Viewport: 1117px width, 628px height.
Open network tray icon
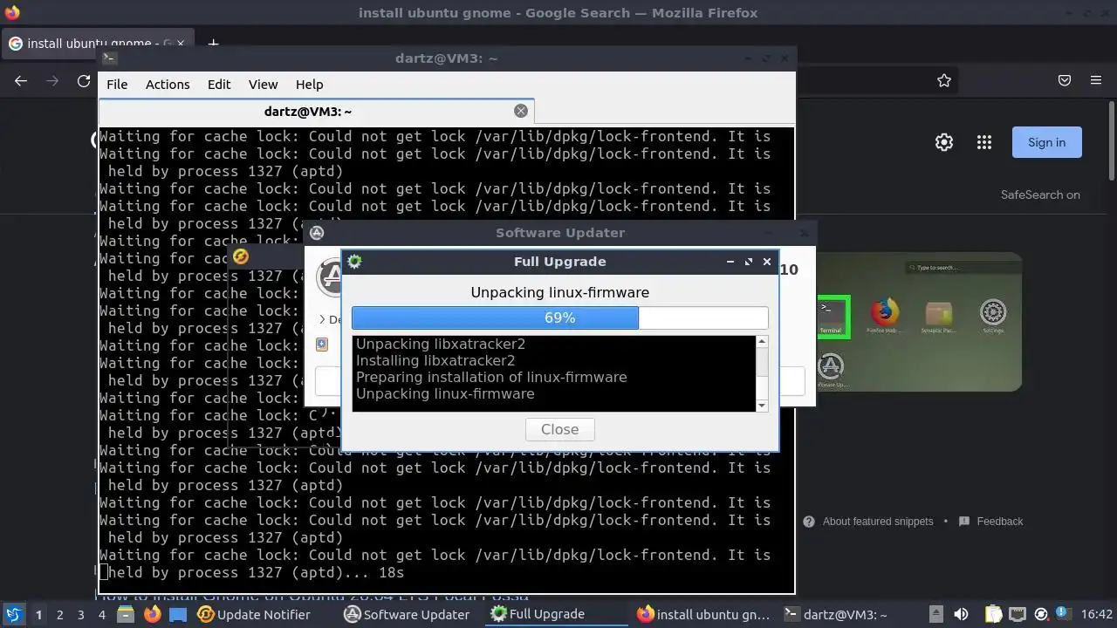tap(1017, 614)
